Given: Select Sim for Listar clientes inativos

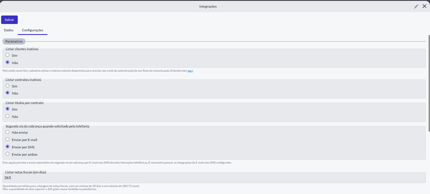Looking at the screenshot, I should [x=8, y=55].
